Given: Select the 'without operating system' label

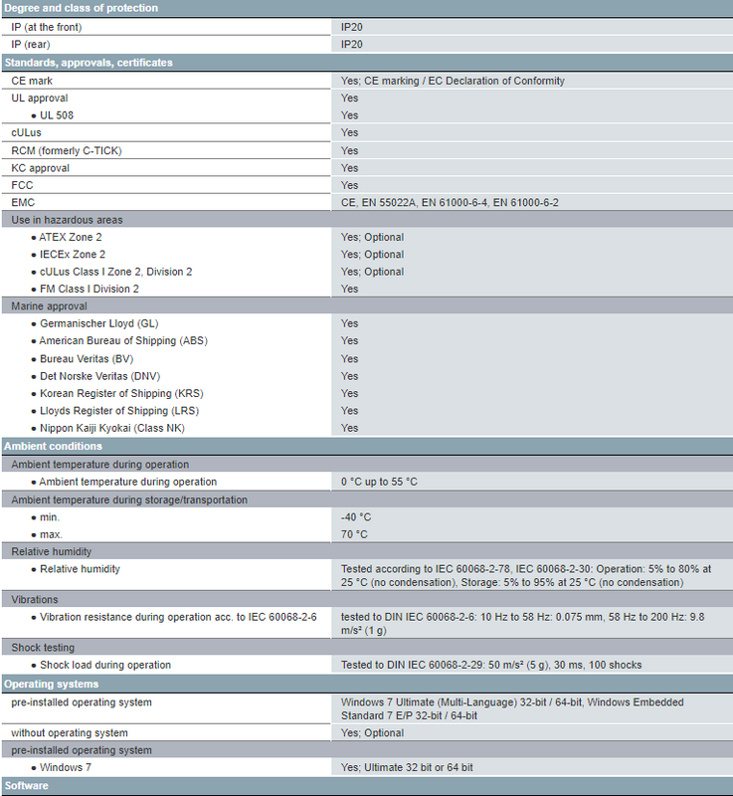Looking at the screenshot, I should [70, 733].
